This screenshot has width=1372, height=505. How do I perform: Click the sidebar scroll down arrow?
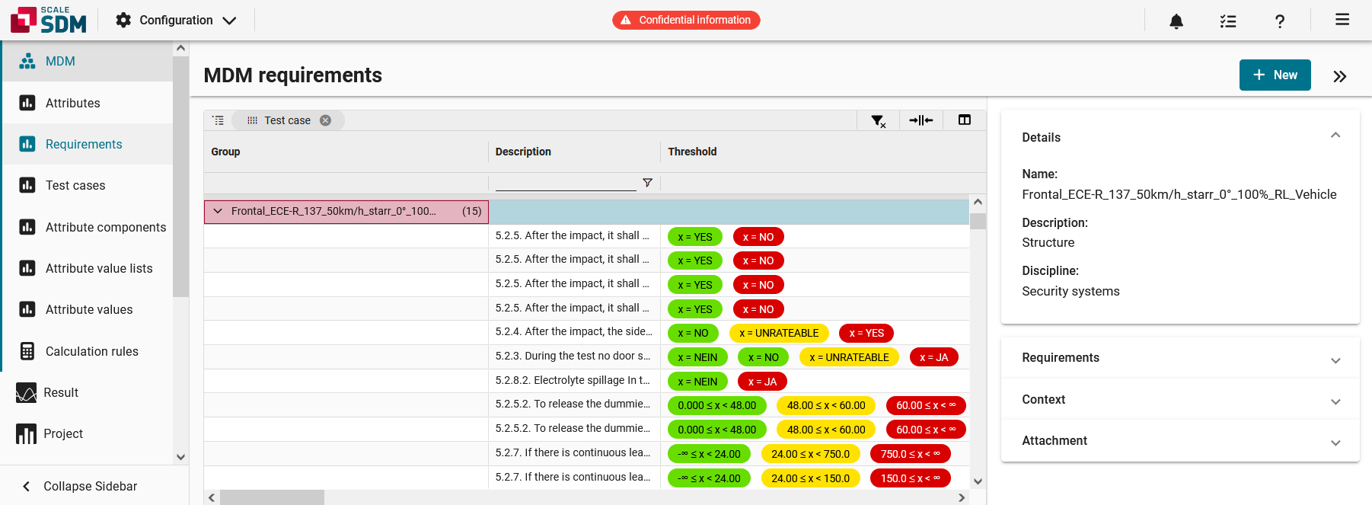coord(180,457)
